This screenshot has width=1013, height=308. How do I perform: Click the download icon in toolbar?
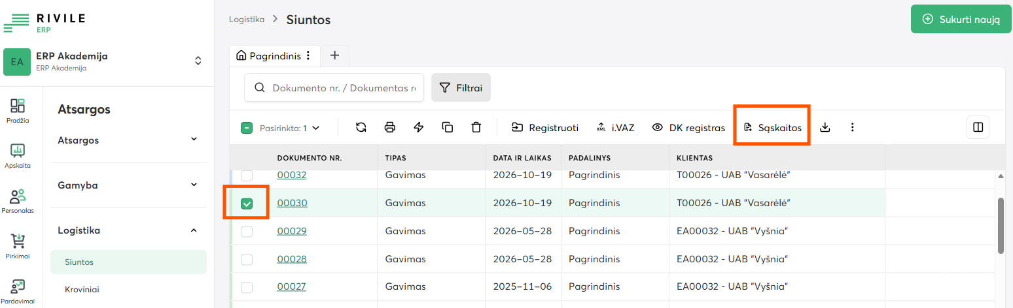[825, 127]
